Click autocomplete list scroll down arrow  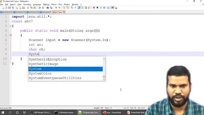coord(104,80)
